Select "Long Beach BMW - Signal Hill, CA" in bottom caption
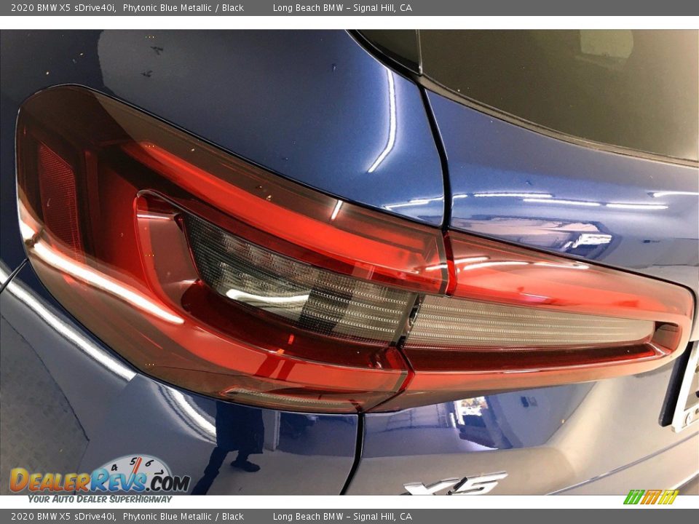Screen dimensions: 699x524 [342, 517]
